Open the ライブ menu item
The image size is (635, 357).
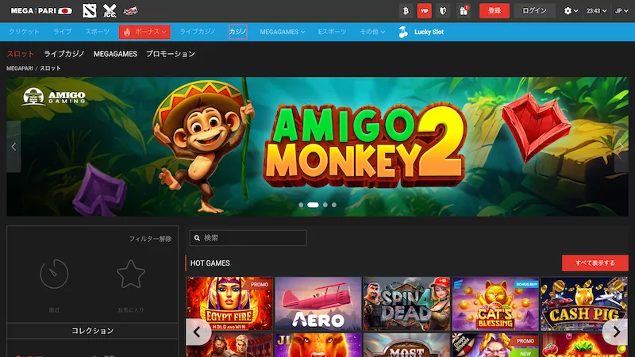(x=63, y=32)
